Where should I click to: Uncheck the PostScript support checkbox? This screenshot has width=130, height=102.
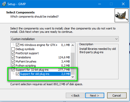pos(13,53)
